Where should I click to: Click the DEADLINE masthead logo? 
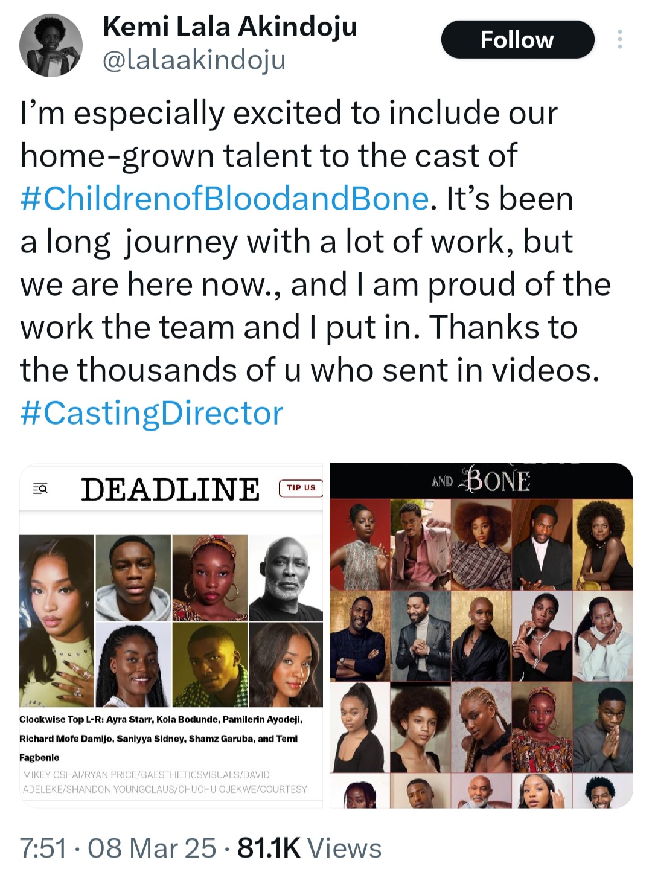pyautogui.click(x=172, y=488)
